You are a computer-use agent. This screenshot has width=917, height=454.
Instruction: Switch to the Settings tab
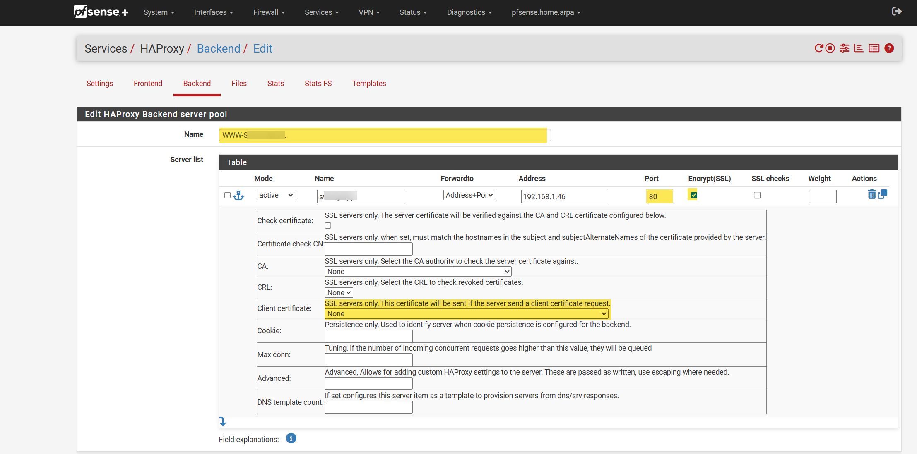pyautogui.click(x=100, y=84)
